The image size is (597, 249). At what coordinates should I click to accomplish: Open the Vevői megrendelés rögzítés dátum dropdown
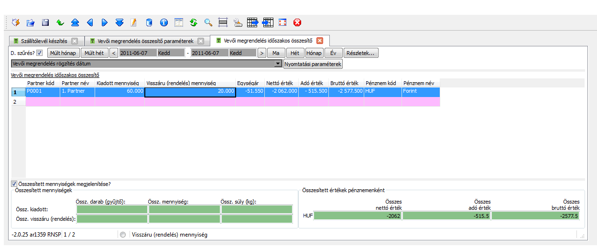click(278, 64)
